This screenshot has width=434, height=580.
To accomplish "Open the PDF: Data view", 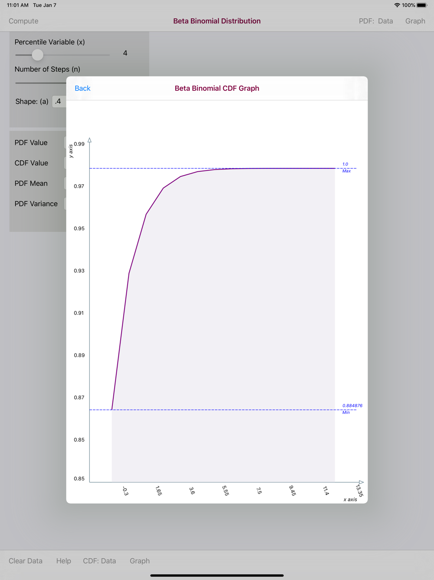I will [376, 21].
